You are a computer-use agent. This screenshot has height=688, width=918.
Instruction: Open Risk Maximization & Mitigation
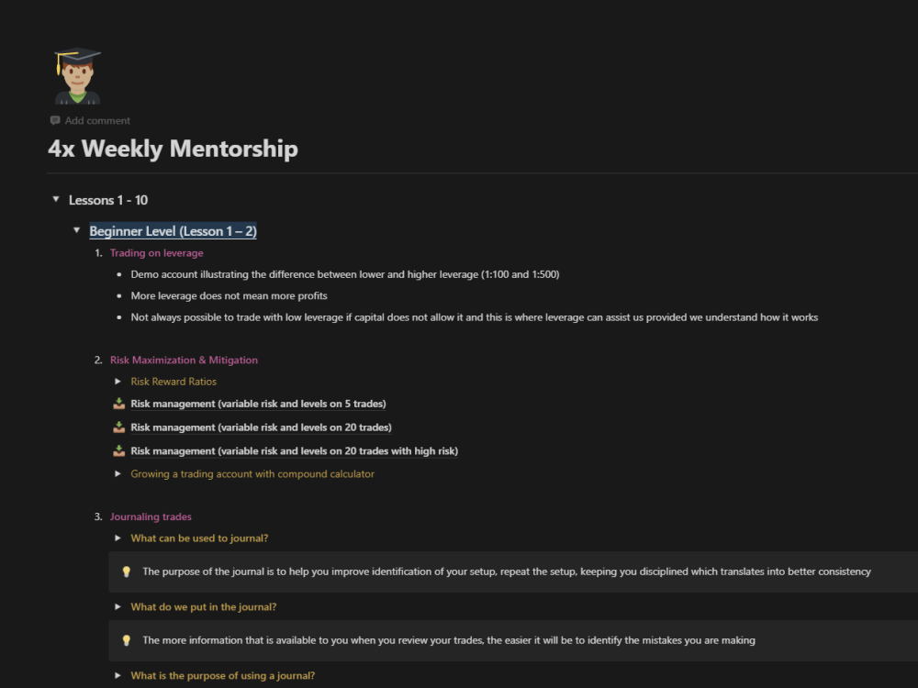pos(184,360)
